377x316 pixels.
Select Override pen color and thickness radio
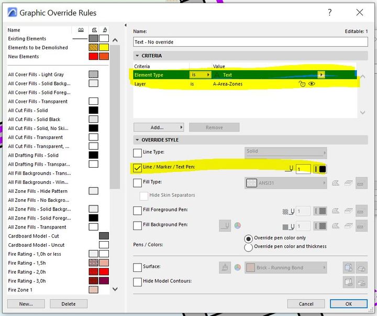248,247
